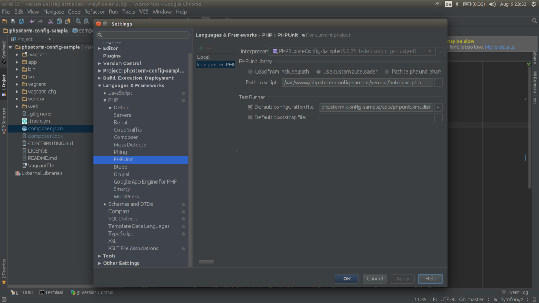Click the Help button
This screenshot has width=539, height=303.
pos(431,279)
